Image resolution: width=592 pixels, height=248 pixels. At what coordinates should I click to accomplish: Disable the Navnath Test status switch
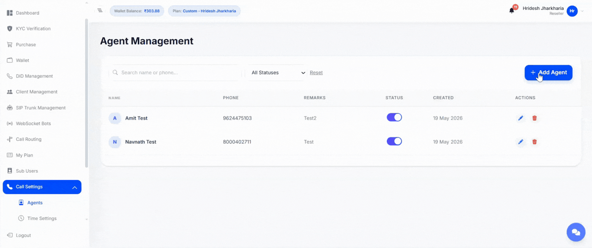[x=394, y=141]
